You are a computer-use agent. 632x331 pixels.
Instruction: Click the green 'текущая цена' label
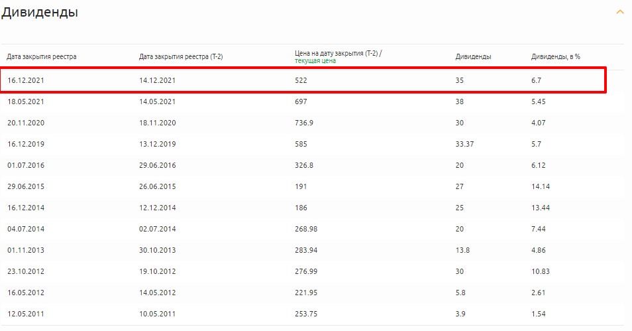pos(315,60)
